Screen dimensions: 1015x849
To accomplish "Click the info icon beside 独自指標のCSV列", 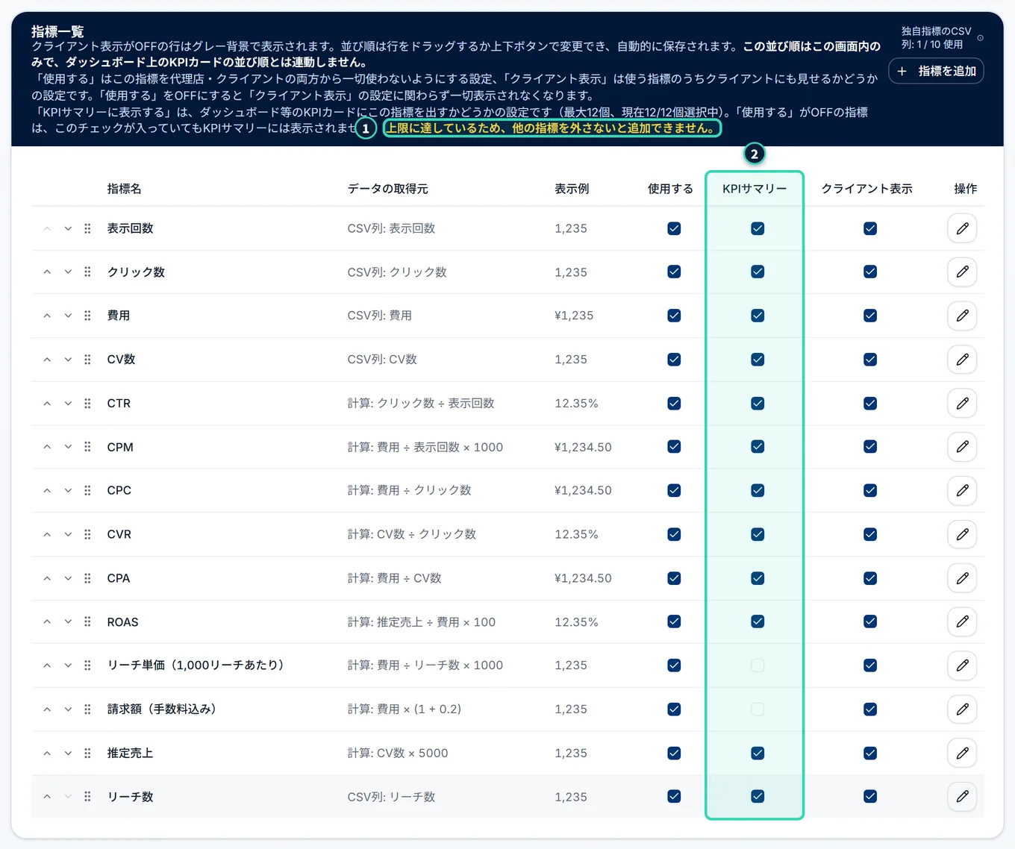I will (x=980, y=38).
